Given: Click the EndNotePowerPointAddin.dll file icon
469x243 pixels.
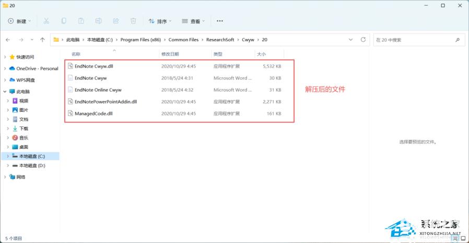Looking at the screenshot, I should (71, 101).
